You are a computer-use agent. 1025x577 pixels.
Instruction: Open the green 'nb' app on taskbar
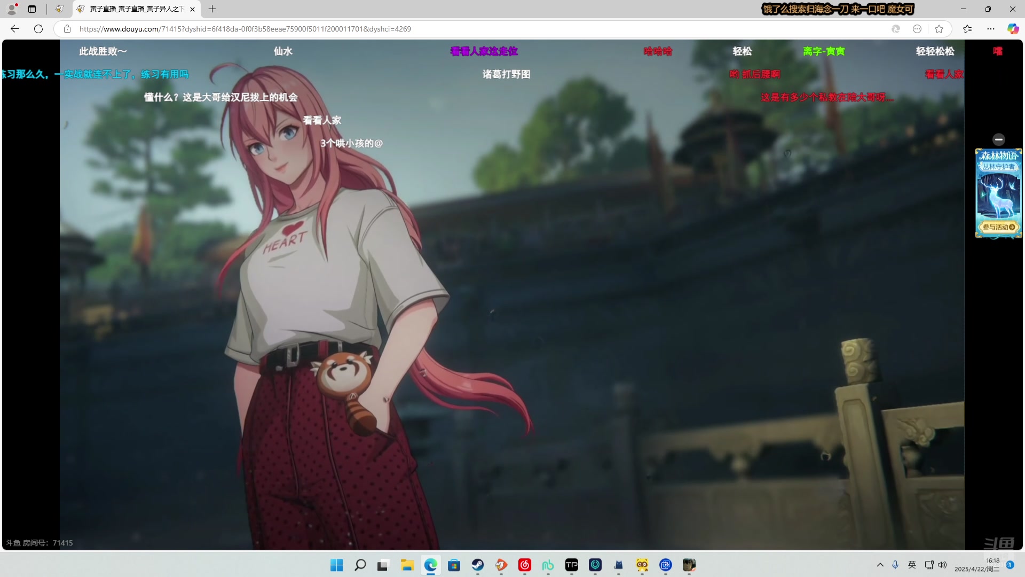548,565
